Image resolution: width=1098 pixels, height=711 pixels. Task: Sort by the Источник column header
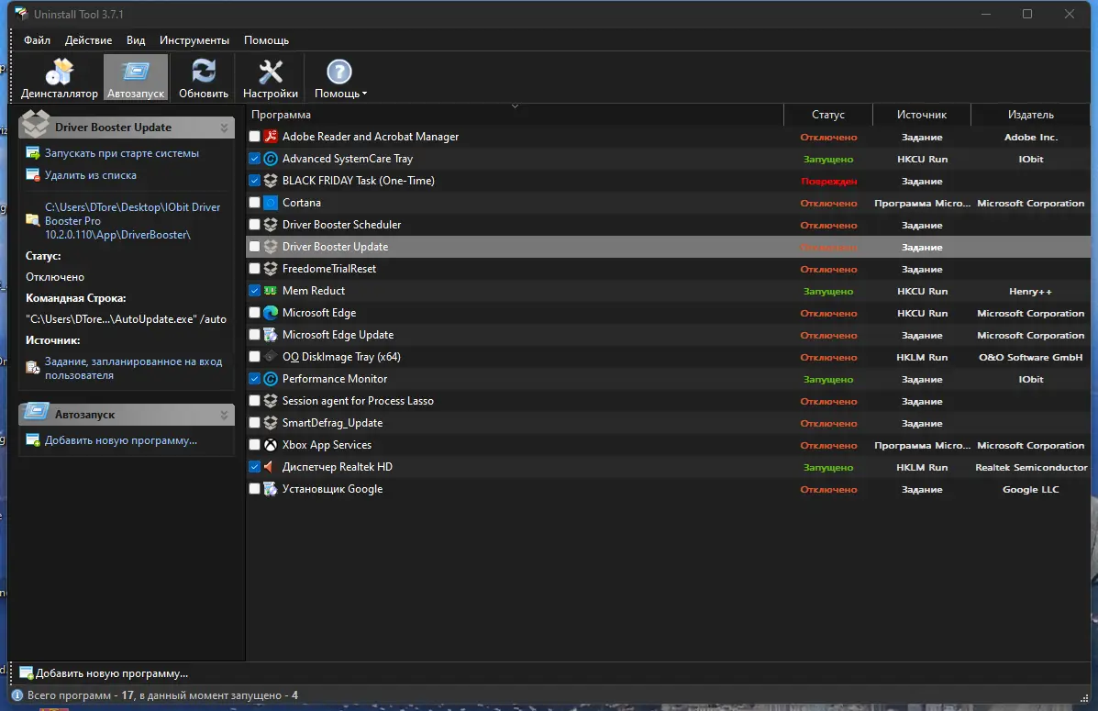[922, 114]
